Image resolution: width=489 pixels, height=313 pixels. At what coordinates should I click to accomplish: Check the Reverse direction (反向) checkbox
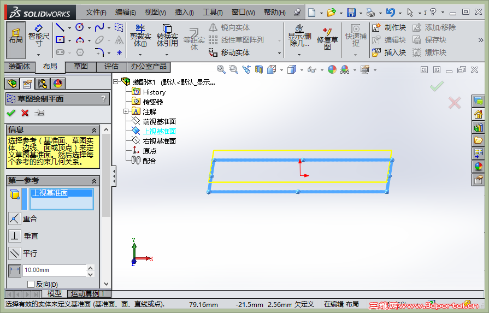(x=31, y=284)
